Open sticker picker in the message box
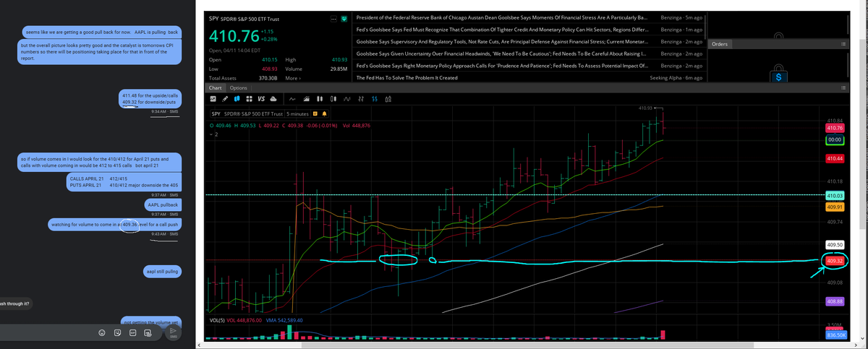 tap(116, 332)
